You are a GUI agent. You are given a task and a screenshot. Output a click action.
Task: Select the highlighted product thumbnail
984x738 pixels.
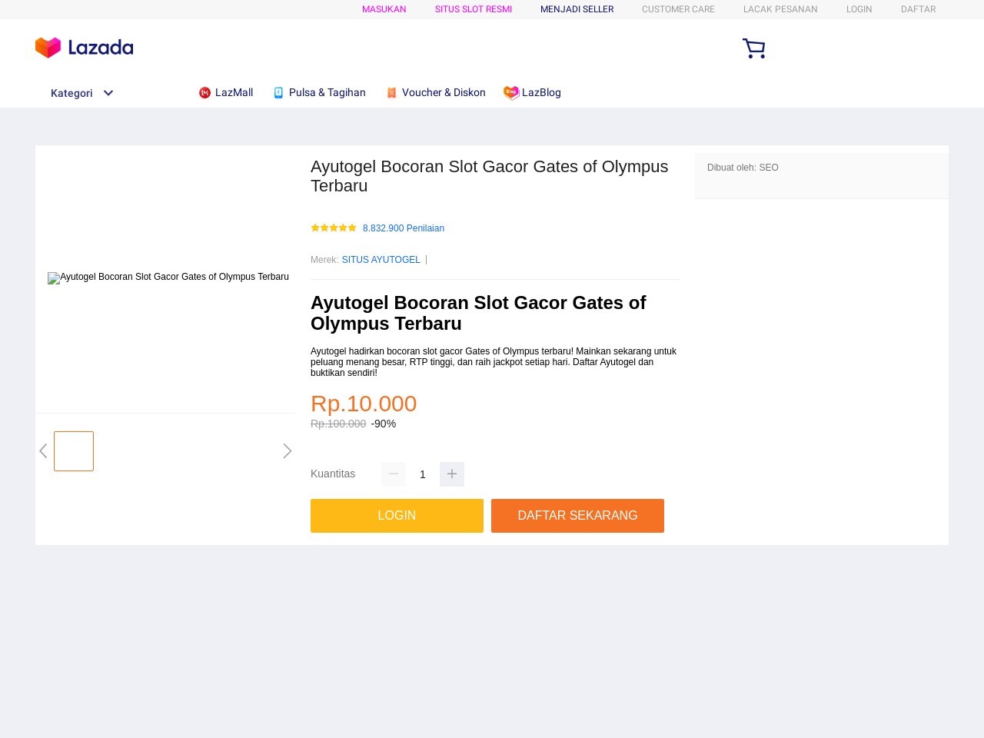click(x=74, y=451)
